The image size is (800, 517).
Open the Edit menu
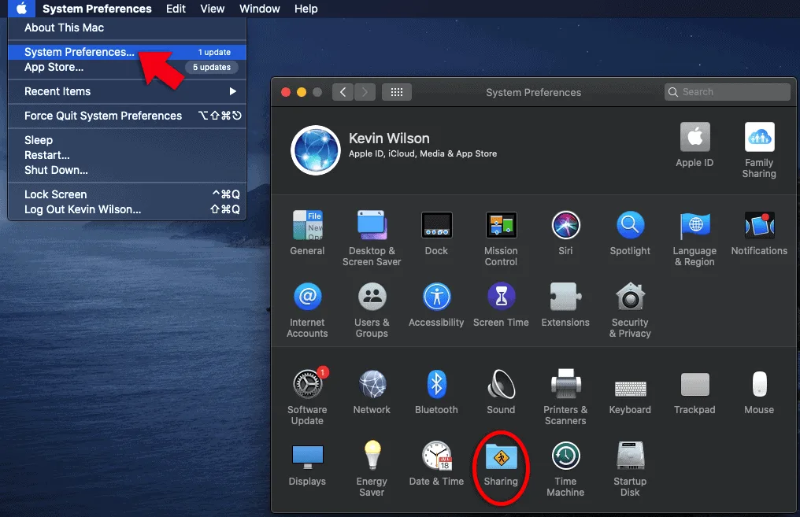(x=176, y=9)
